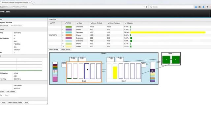Click the Node 0 label
This screenshot has height=118, width=211.
[104, 53]
